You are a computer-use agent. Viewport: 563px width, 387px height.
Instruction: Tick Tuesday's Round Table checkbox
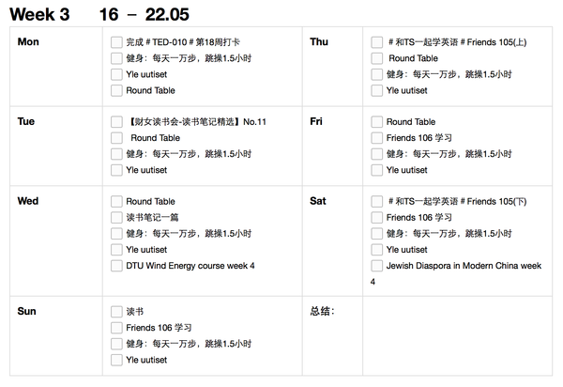pos(116,138)
